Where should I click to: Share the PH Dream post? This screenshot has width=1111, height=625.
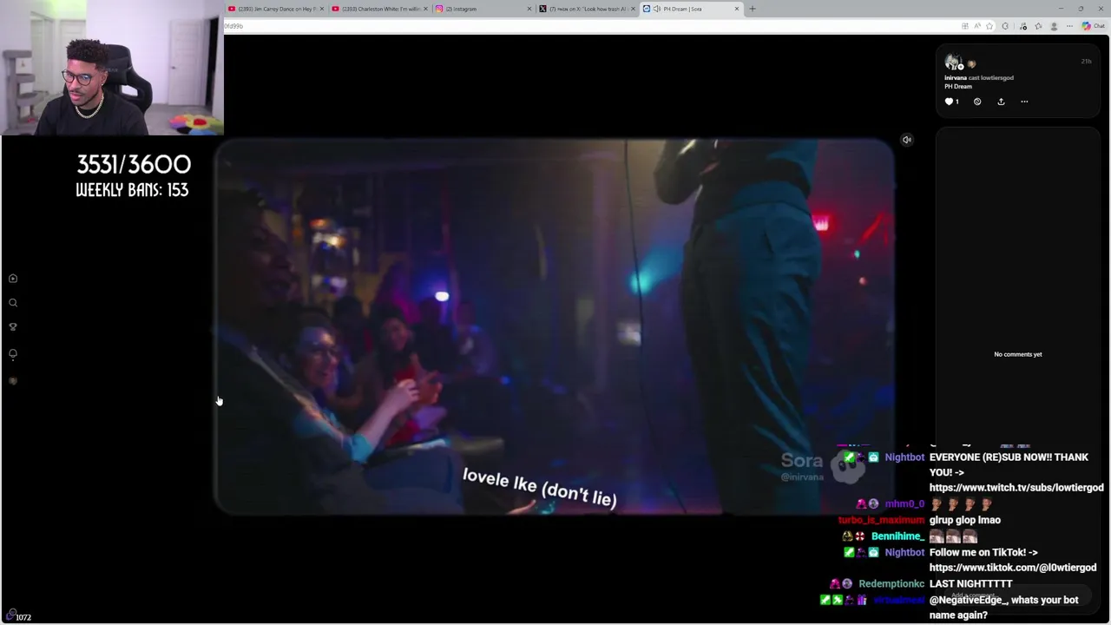1001,102
